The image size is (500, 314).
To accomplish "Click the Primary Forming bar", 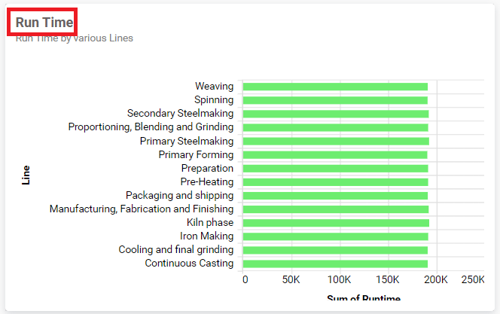I will 335,154.
